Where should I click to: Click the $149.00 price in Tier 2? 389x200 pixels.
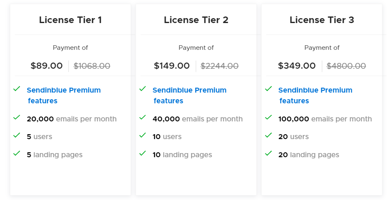point(172,66)
